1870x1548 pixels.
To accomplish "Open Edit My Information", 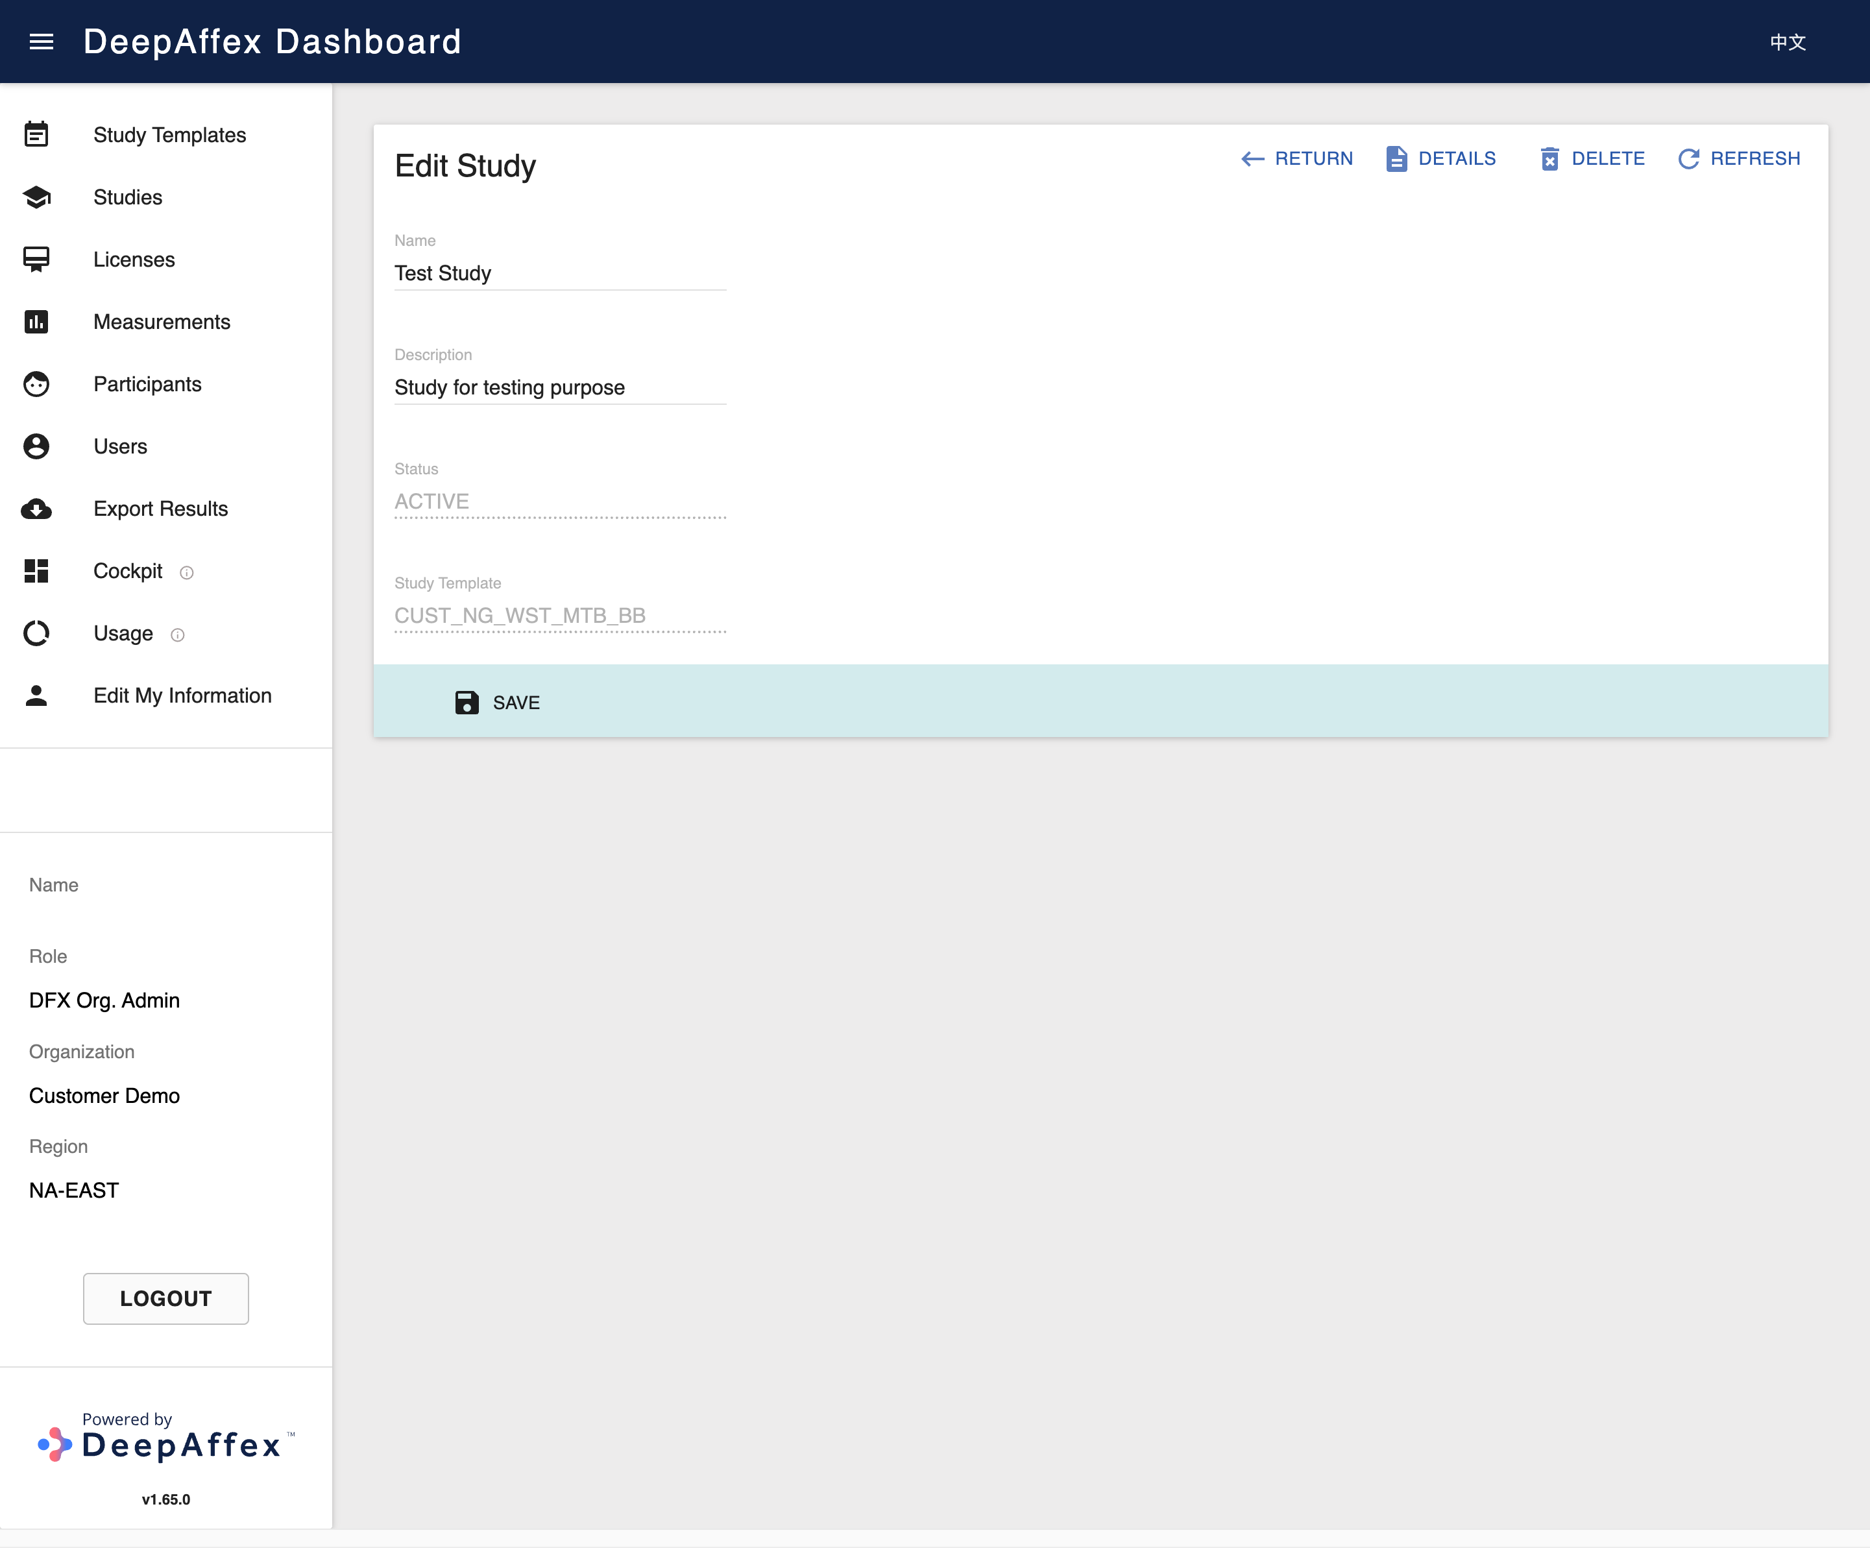I will click(x=182, y=695).
